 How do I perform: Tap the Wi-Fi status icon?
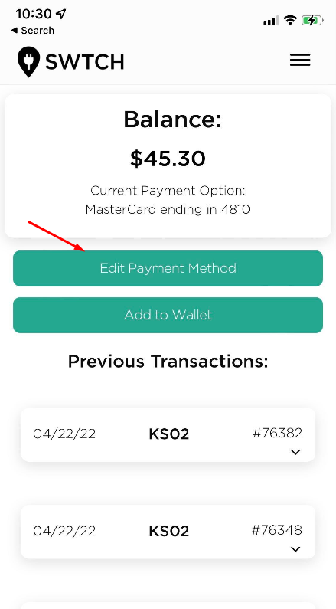pos(290,20)
